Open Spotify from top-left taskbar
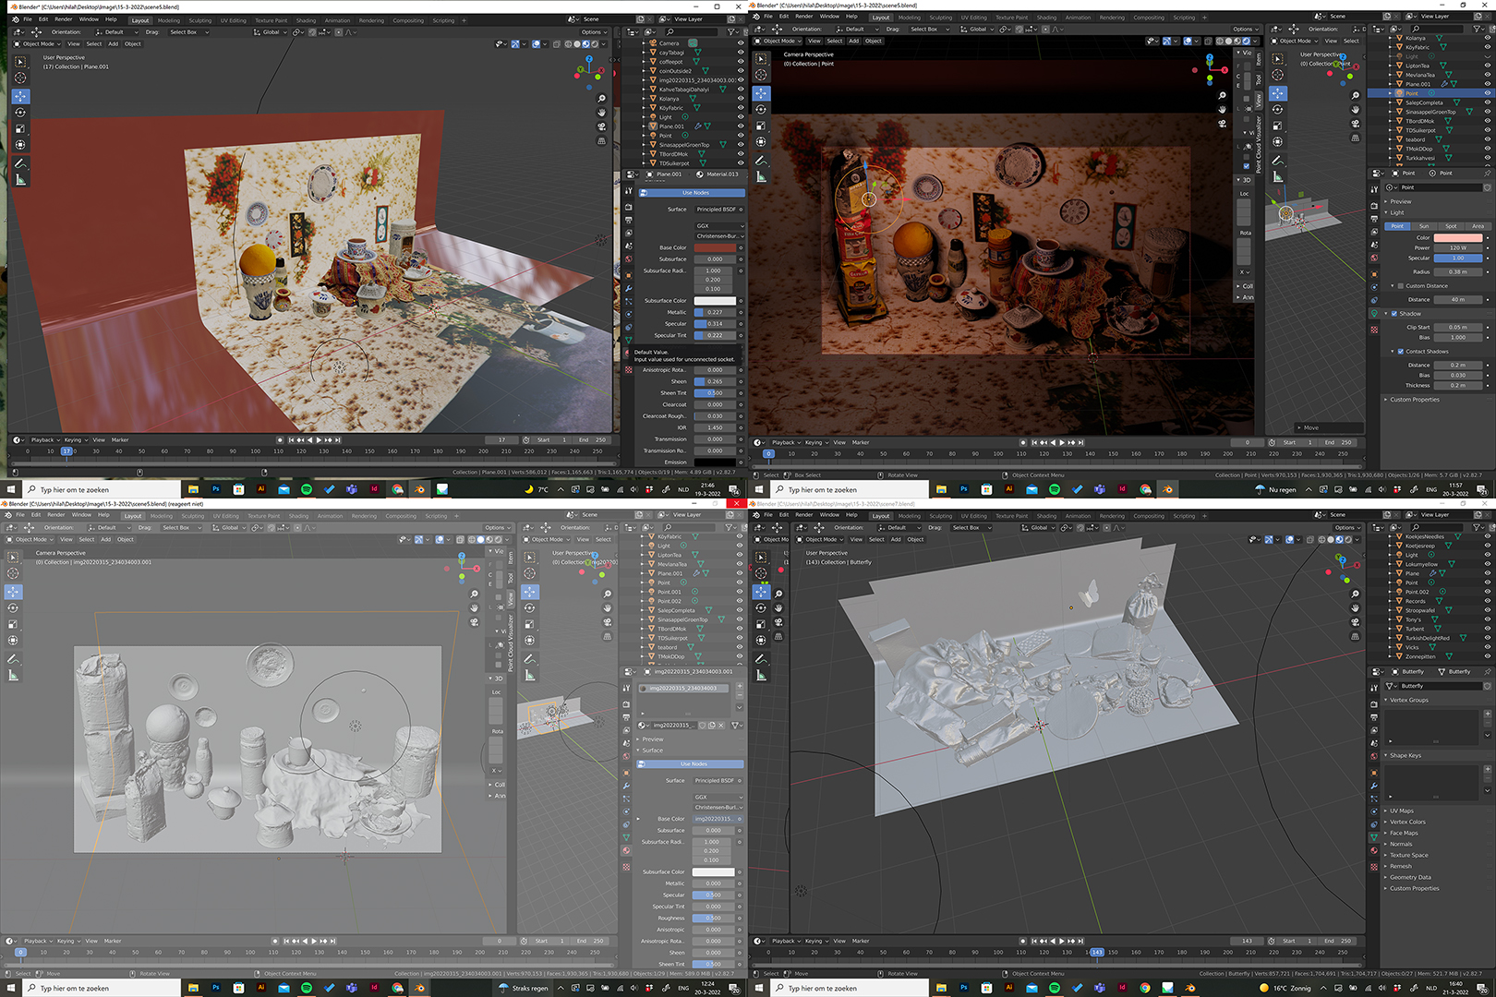This screenshot has width=1496, height=997. click(307, 489)
